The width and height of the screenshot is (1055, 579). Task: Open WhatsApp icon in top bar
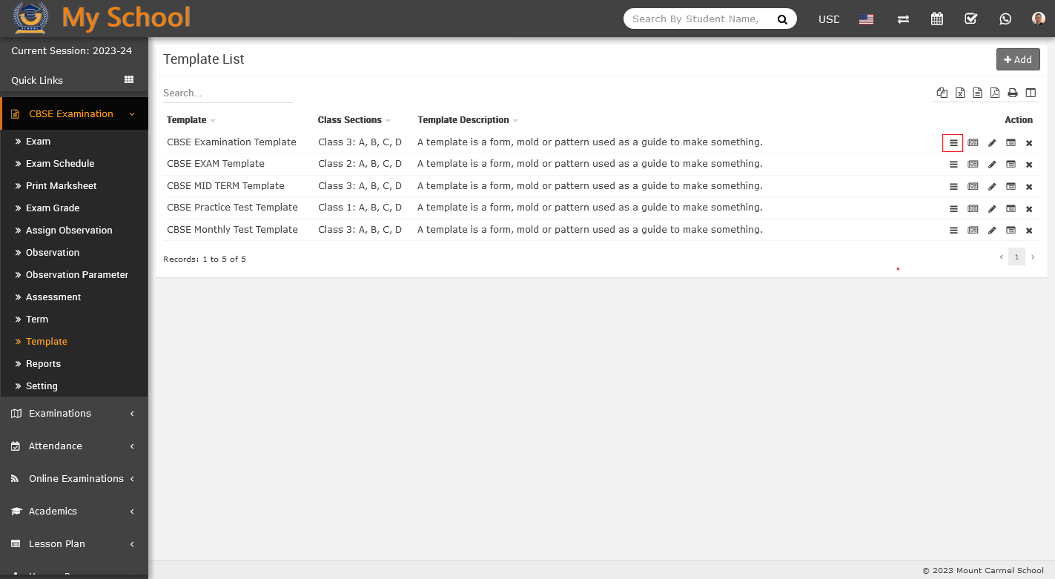coord(1005,19)
